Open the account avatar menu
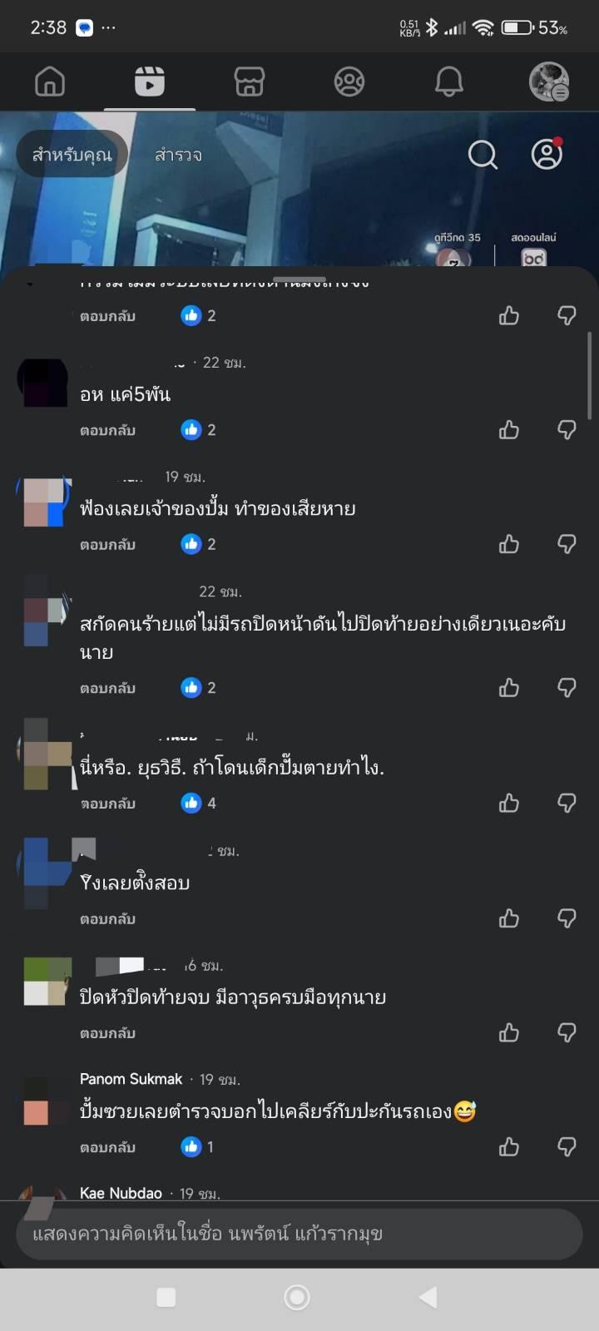The width and height of the screenshot is (599, 1331). click(549, 82)
